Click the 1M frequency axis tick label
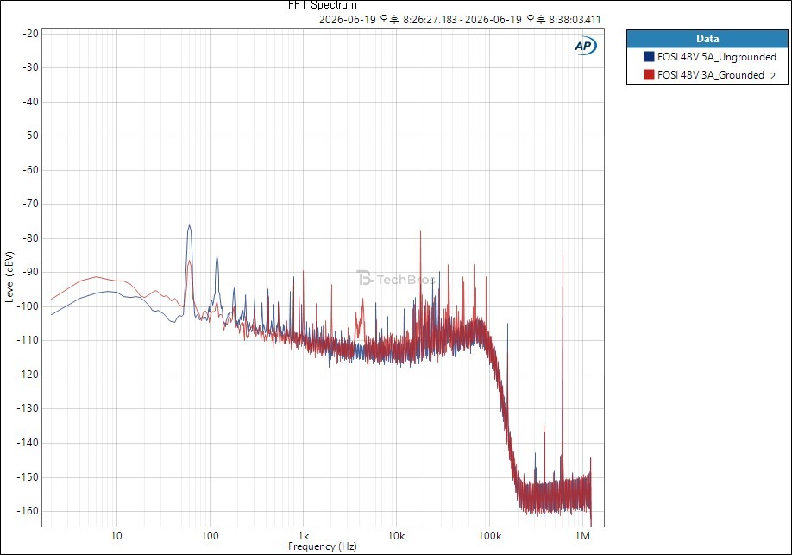 pyautogui.click(x=582, y=536)
